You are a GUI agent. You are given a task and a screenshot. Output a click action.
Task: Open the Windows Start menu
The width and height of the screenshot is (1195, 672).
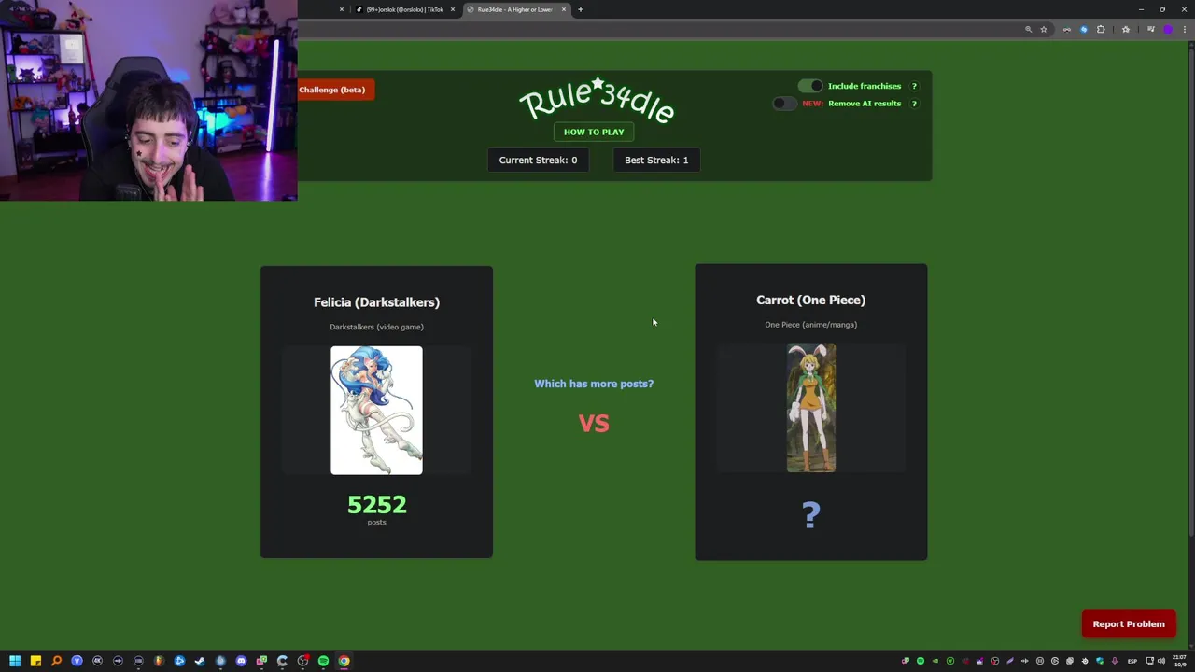click(15, 661)
